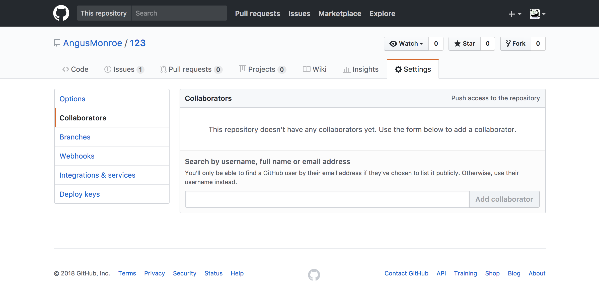Go to Marketplace

(340, 14)
